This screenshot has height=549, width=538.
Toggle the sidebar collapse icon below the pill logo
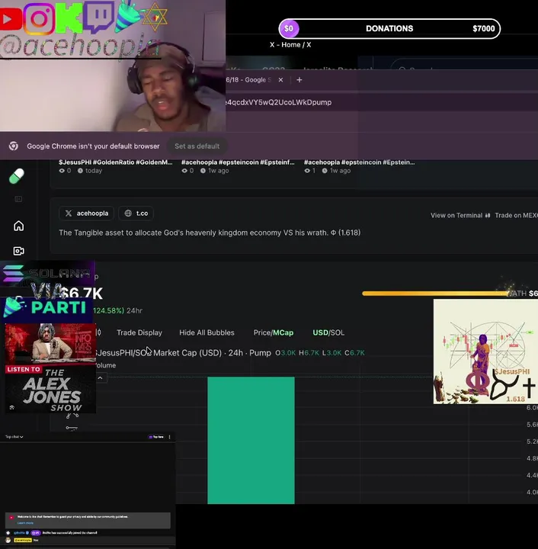click(x=18, y=199)
